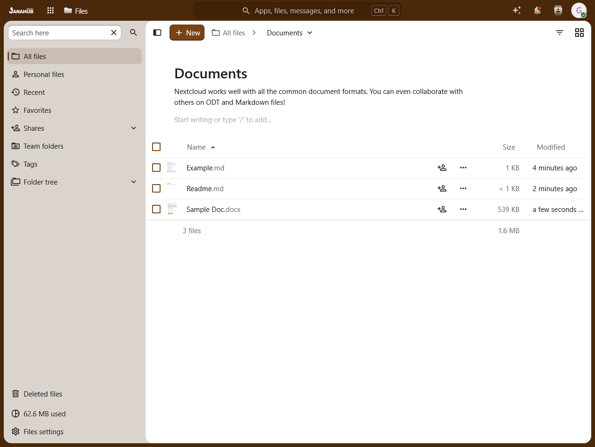Open the Example.md file name
Image resolution: width=595 pixels, height=447 pixels.
point(205,168)
